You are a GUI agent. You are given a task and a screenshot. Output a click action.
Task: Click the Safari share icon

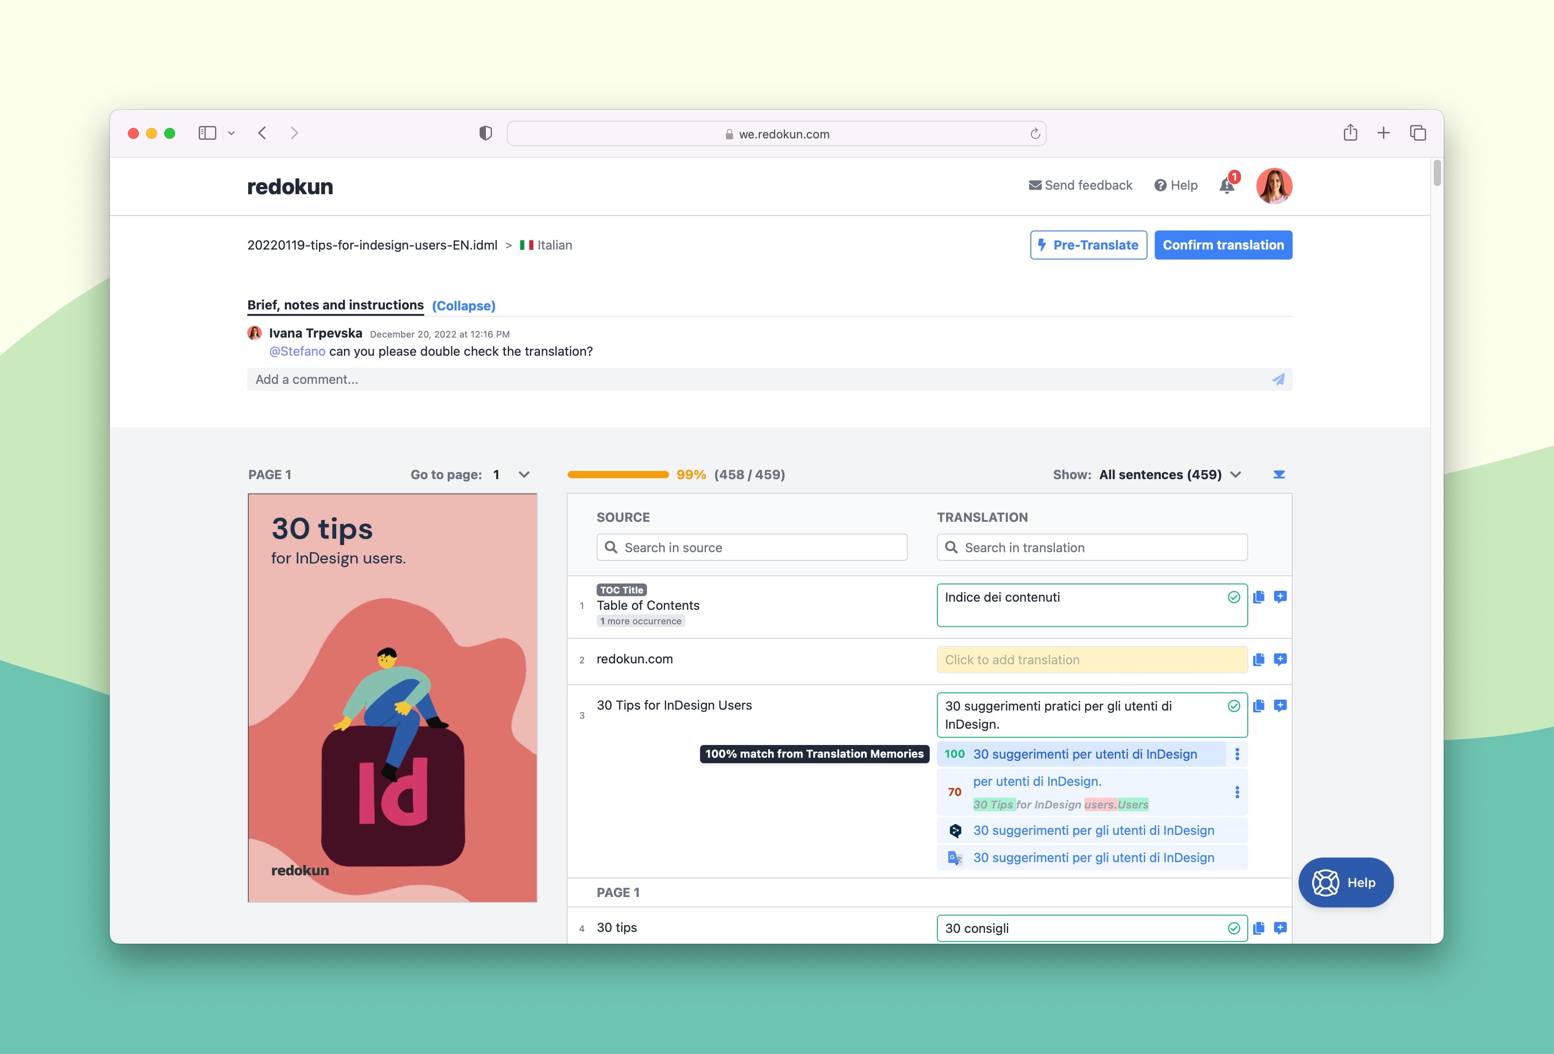[1350, 133]
